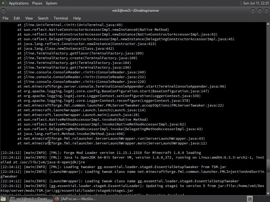Viewport: 270px width, 202px height.
Task: Open the Help menu
Action: coord(77,18)
